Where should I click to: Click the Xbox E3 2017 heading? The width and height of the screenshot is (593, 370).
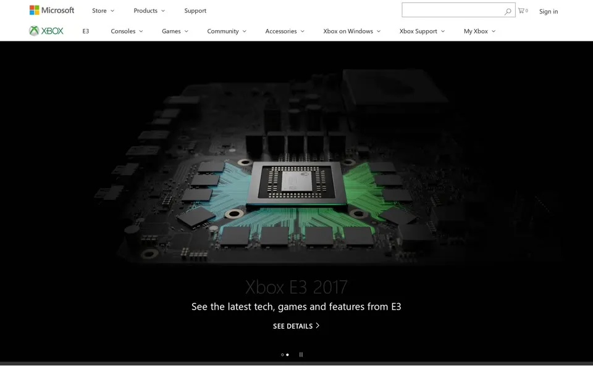coord(296,287)
